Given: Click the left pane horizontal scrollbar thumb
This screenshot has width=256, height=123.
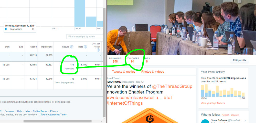Looking at the screenshot, I should point(57,121).
